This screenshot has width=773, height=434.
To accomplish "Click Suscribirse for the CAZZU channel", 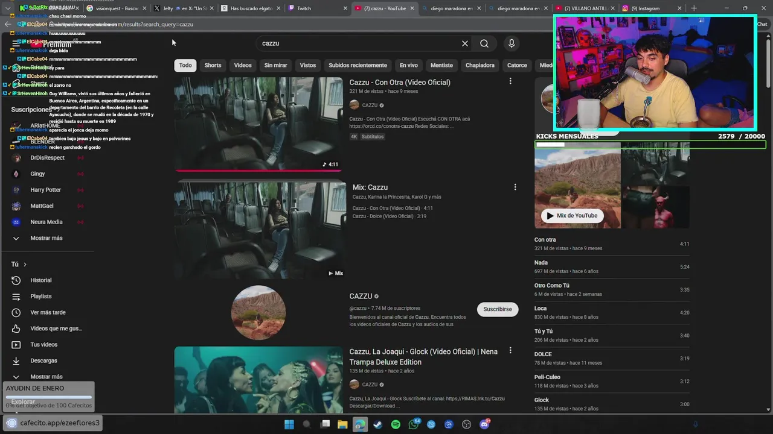I will pyautogui.click(x=498, y=309).
